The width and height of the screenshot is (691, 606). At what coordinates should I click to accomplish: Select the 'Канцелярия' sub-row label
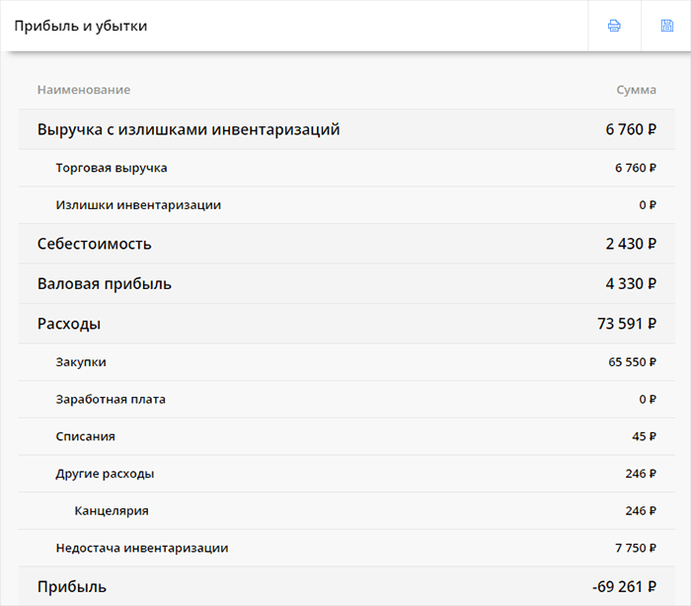tap(112, 511)
